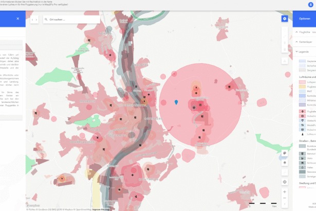The image size is (316, 211).
Task: Click the back arrow beside search
Action: 32,20
